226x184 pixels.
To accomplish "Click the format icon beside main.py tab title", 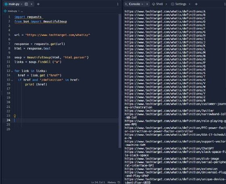I will (26, 4).
